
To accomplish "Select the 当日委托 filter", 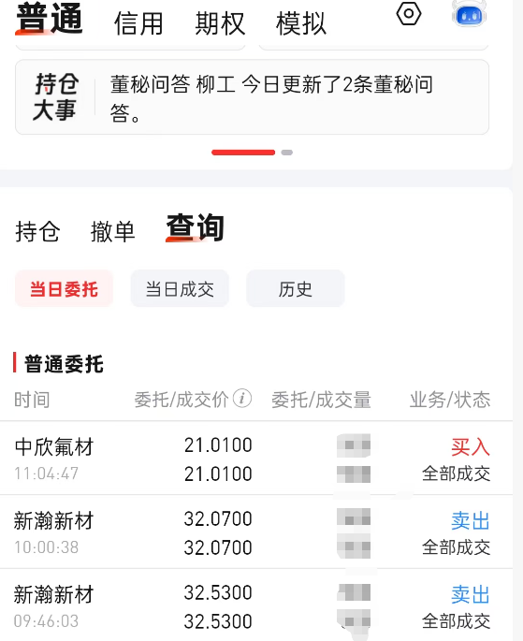I will (65, 288).
